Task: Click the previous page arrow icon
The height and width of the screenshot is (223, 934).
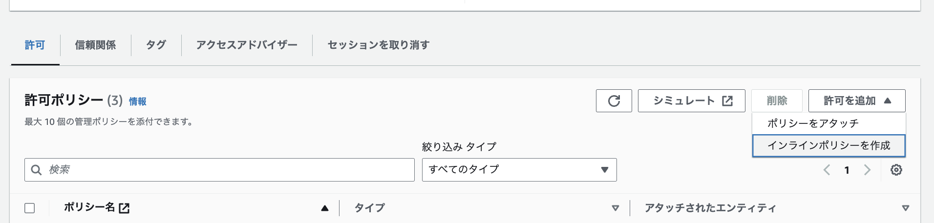Action: click(827, 170)
